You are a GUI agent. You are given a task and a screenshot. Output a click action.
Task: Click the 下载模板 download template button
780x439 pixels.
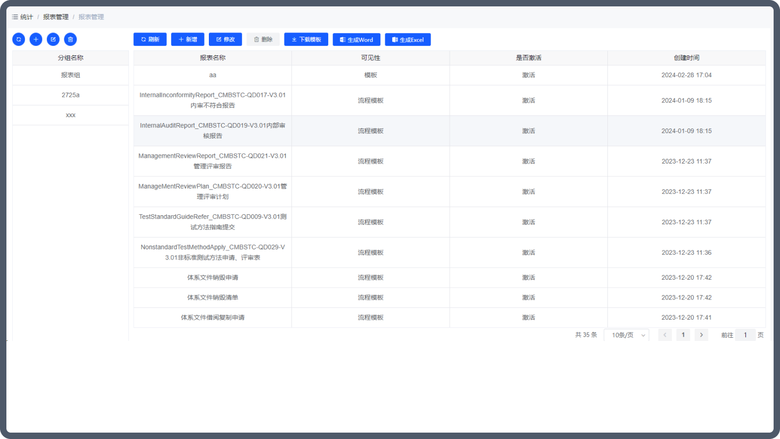tap(306, 39)
